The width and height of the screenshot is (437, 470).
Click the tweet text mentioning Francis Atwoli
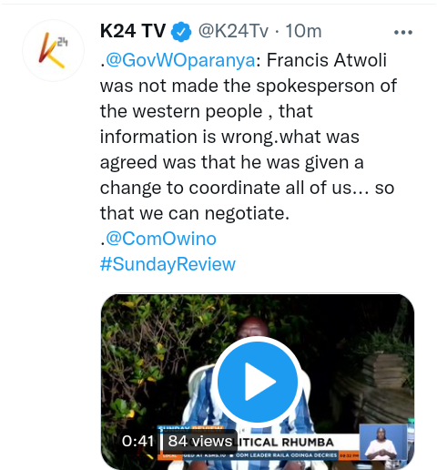pyautogui.click(x=249, y=137)
